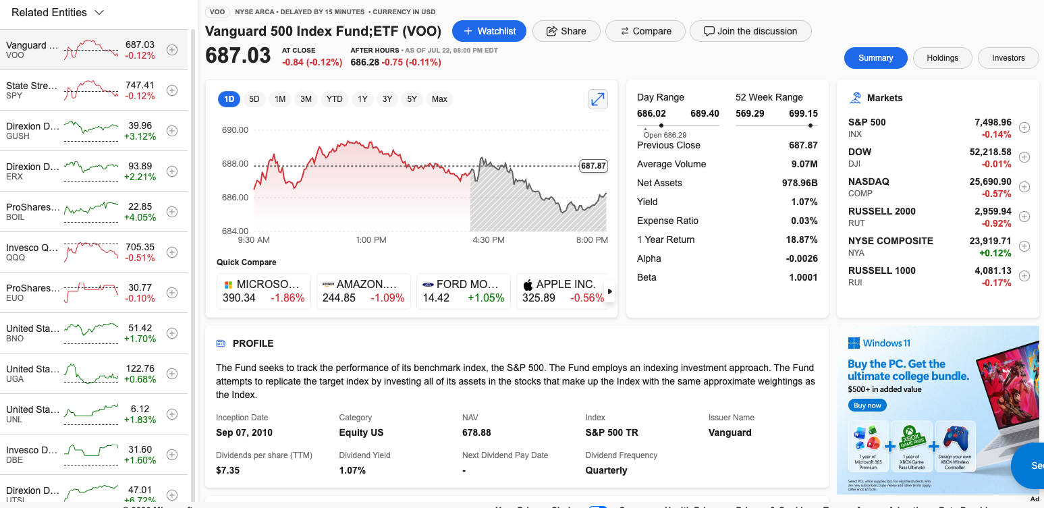Click the Markets panel header icon
Screen dimensions: 1044x508
pyautogui.click(x=855, y=98)
